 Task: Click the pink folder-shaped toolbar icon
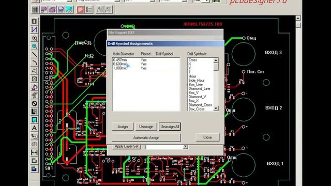52,9
